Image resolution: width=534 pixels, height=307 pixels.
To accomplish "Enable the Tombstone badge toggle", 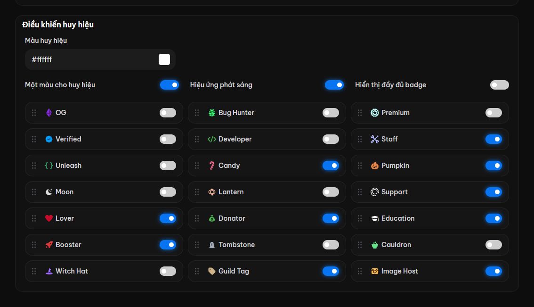I will coord(331,245).
